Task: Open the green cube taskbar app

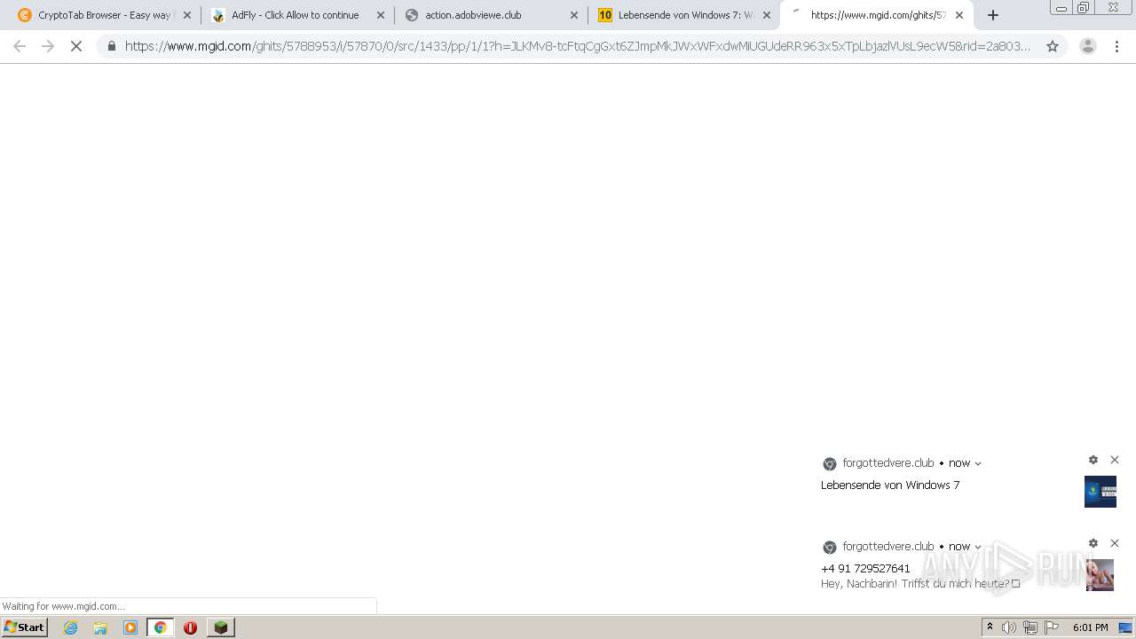Action: coord(220,627)
